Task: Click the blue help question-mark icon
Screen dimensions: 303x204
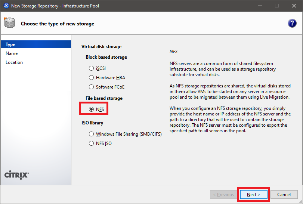Action: coord(292,23)
